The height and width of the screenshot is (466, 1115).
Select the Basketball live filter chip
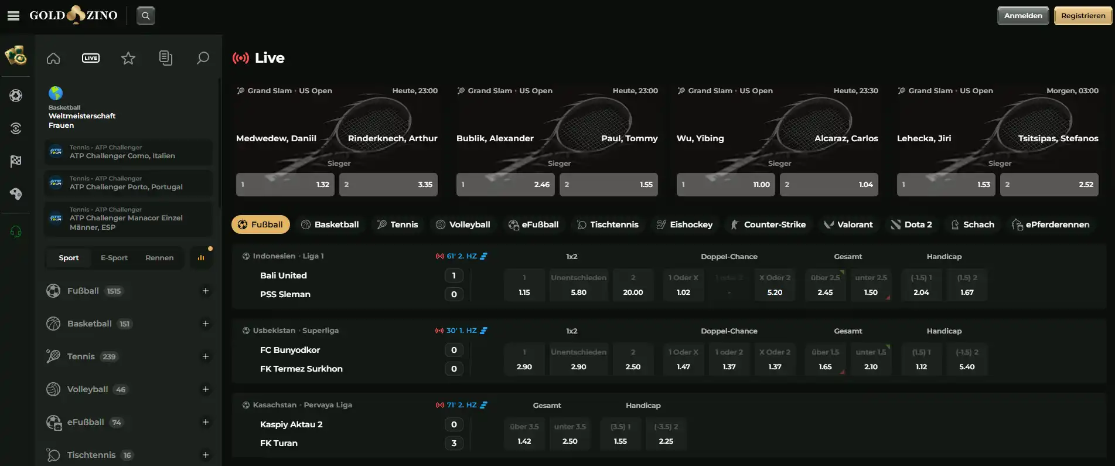point(330,225)
